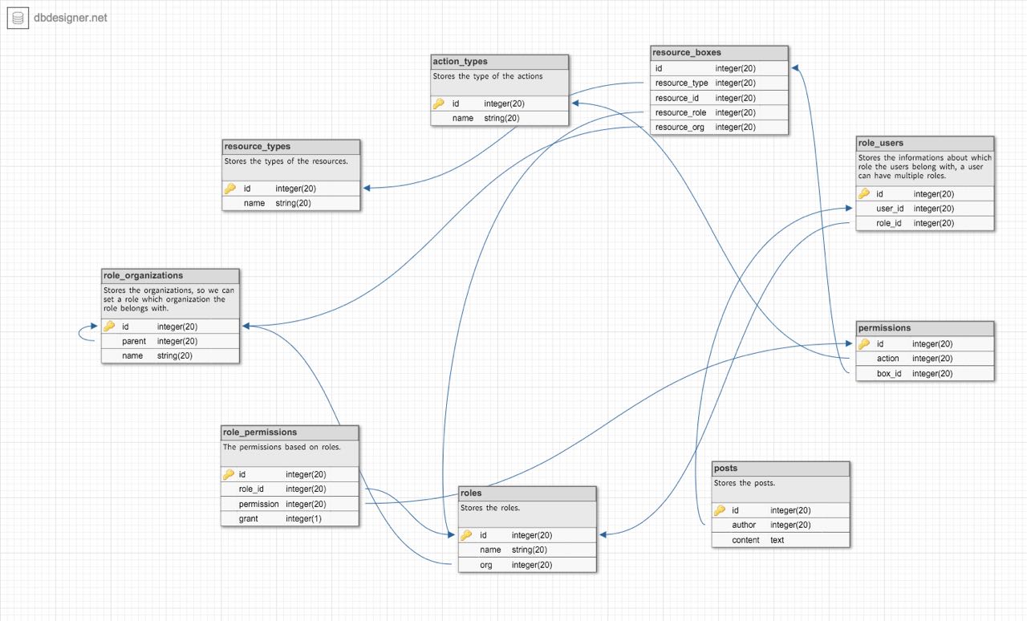The height and width of the screenshot is (621, 1027).
Task: Click the role_organizations table title
Action: point(144,275)
